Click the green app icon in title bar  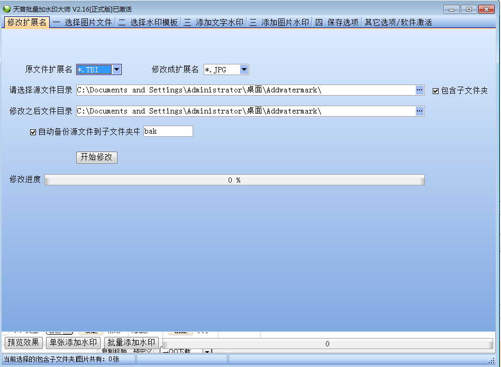pyautogui.click(x=7, y=9)
